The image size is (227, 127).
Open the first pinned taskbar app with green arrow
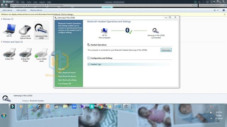13,107
